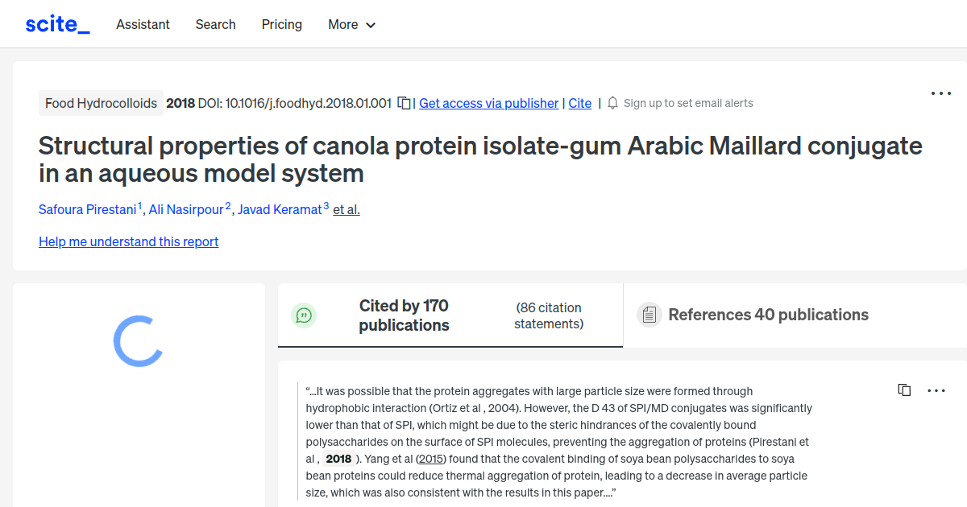The image size is (967, 507).
Task: Click the Food Hydrocolloids journal label
Action: [101, 103]
